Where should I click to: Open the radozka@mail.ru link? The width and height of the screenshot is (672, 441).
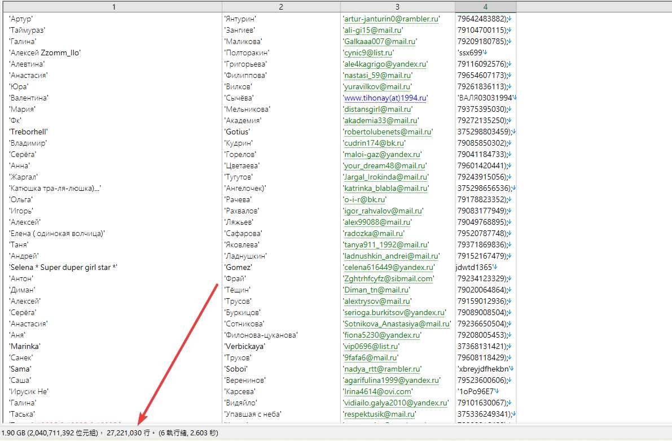(374, 233)
